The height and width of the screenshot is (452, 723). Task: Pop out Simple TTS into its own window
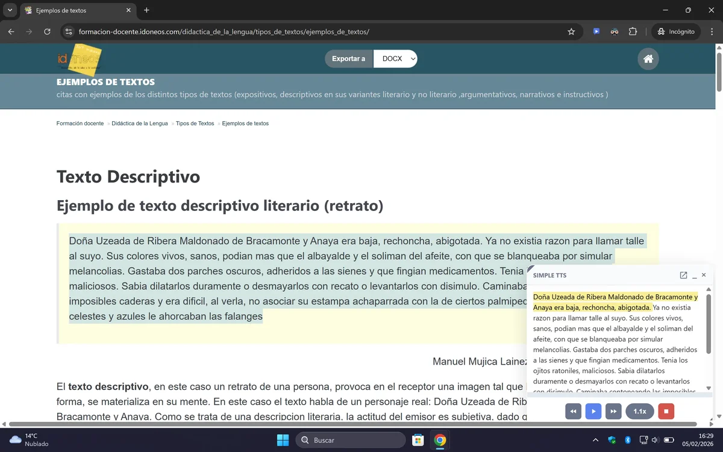(683, 275)
